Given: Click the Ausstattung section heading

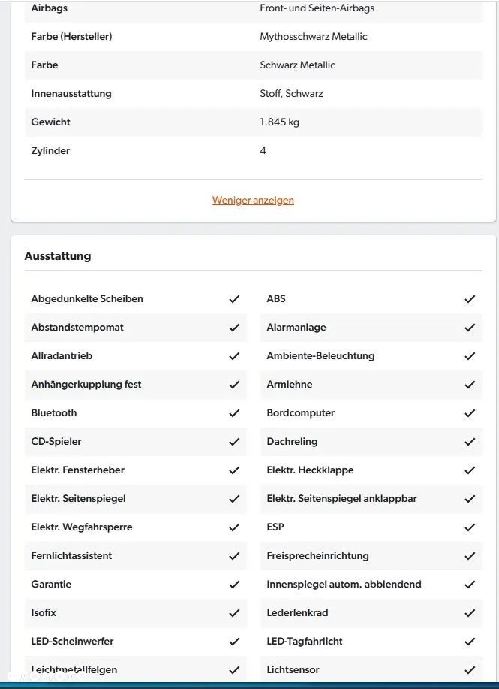Looking at the screenshot, I should click(58, 256).
